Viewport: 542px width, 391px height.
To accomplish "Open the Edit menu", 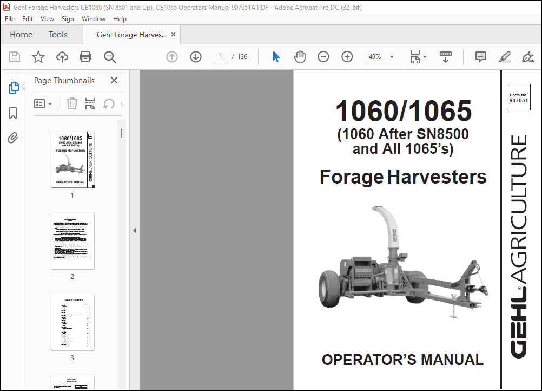I will point(28,19).
